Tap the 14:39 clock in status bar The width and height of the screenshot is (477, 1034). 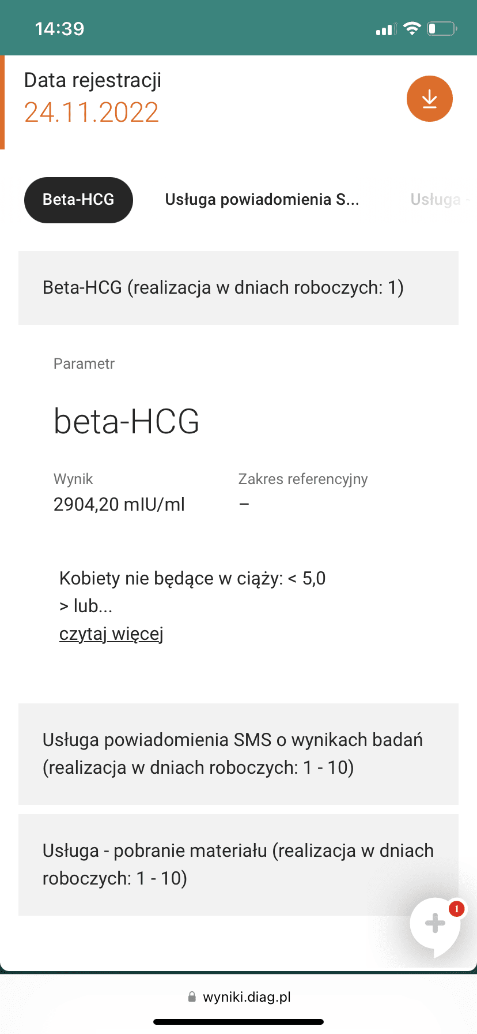60,29
